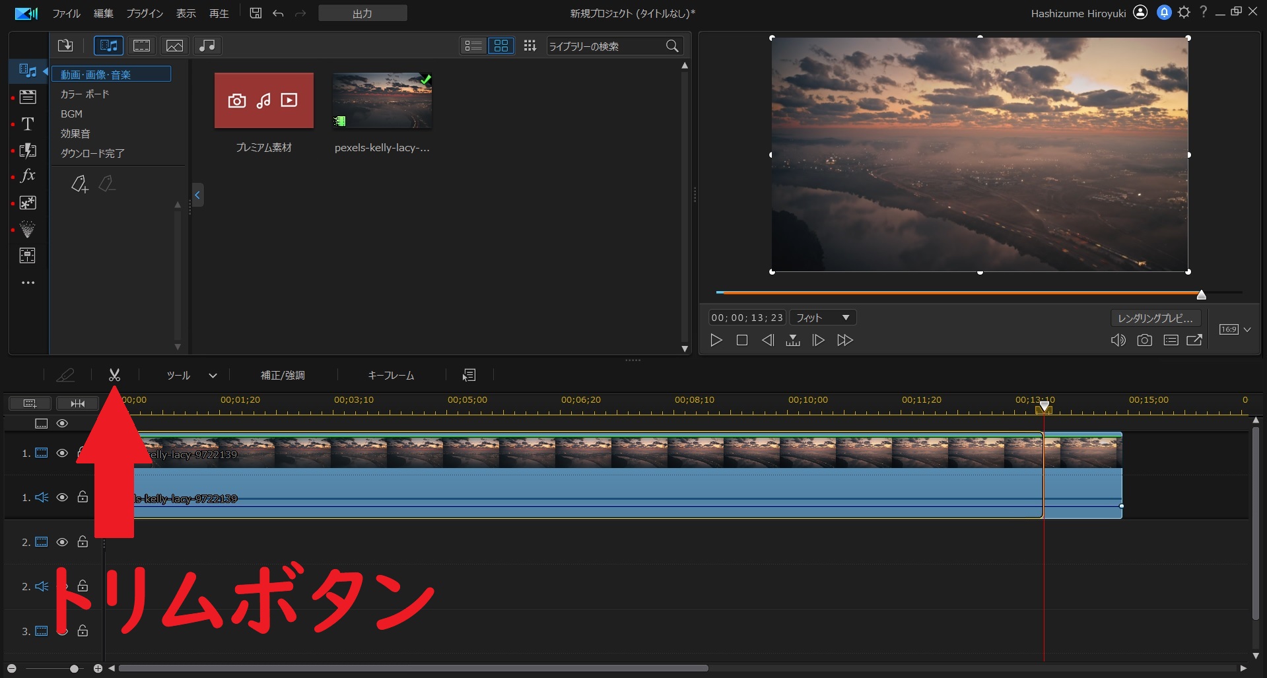Open the Title room (T icon)
1267x678 pixels.
coord(28,124)
